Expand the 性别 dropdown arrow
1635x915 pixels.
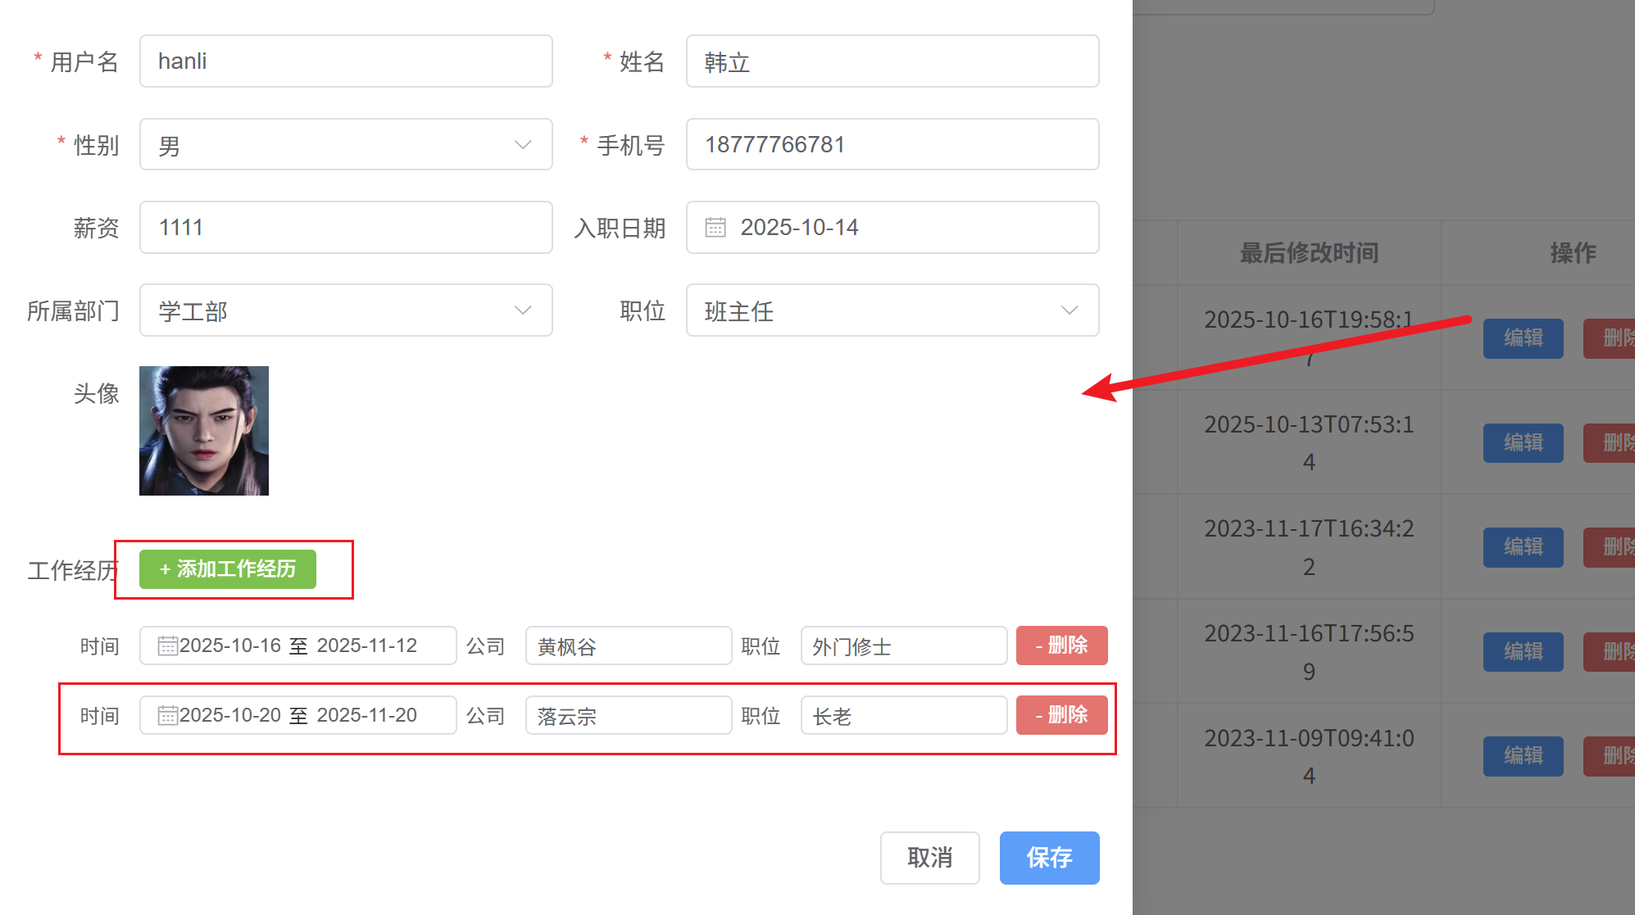click(x=522, y=145)
